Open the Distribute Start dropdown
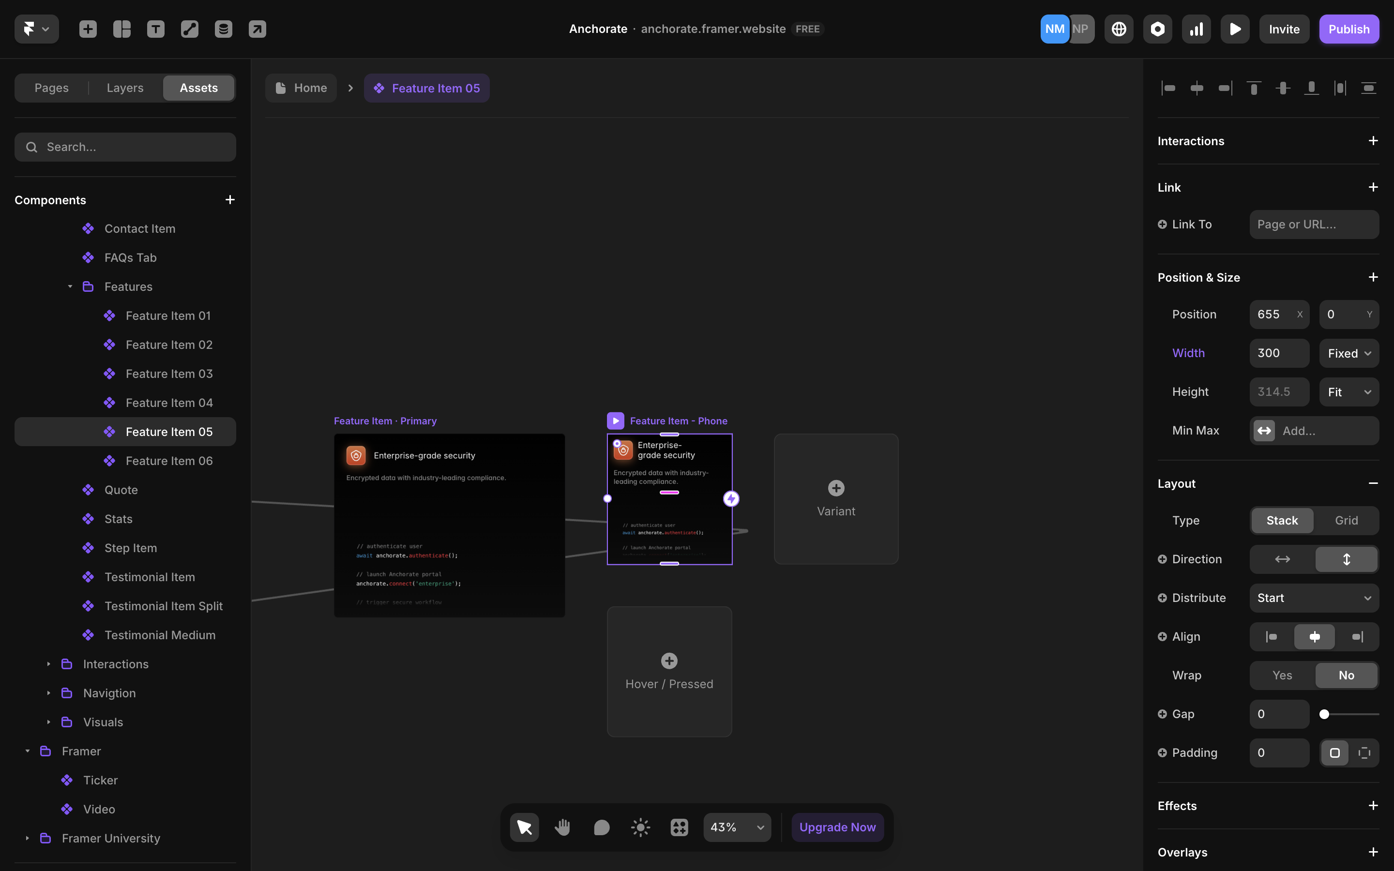 [x=1313, y=598]
